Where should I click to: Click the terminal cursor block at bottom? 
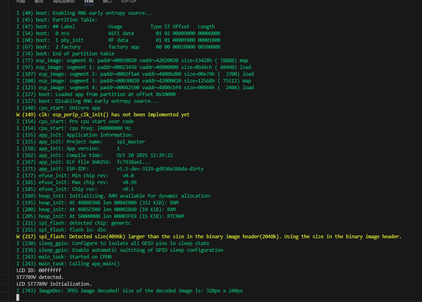(x=18, y=298)
